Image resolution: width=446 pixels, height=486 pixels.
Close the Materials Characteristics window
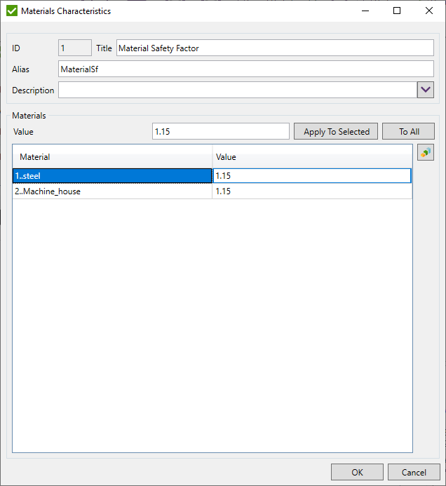coord(429,11)
